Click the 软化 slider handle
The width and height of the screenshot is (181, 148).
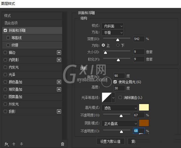click(118, 60)
